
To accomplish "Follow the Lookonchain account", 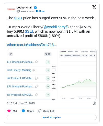I will tap(40, 11).
